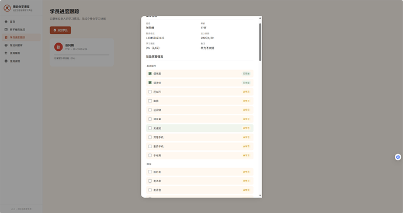Image resolution: width=403 pixels, height=213 pixels.
Task: Check the 发消息 skill checkbox
Action: tap(150, 181)
